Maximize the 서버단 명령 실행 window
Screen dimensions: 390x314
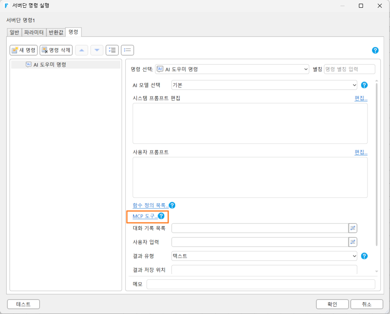tap(361, 6)
